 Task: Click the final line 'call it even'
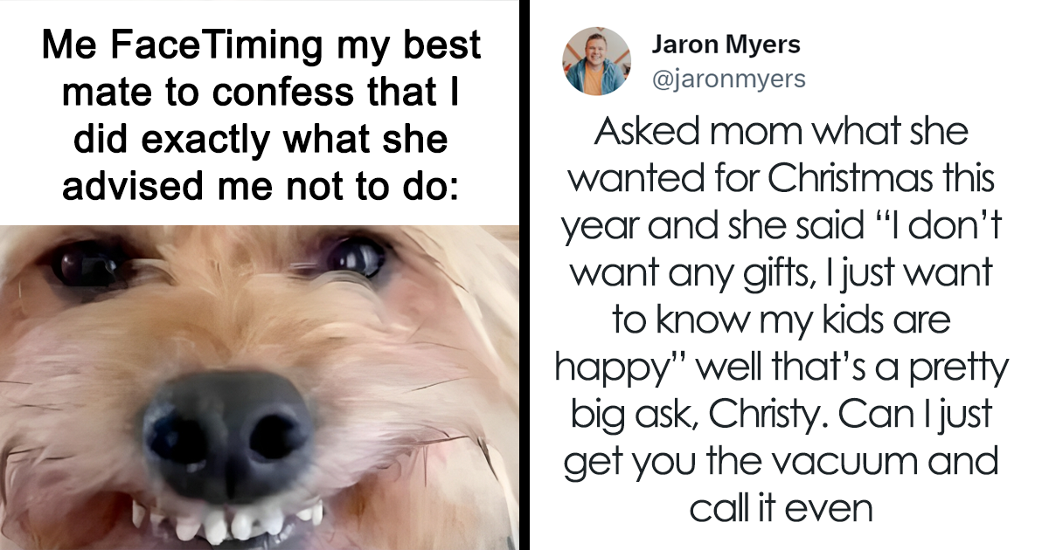click(782, 509)
